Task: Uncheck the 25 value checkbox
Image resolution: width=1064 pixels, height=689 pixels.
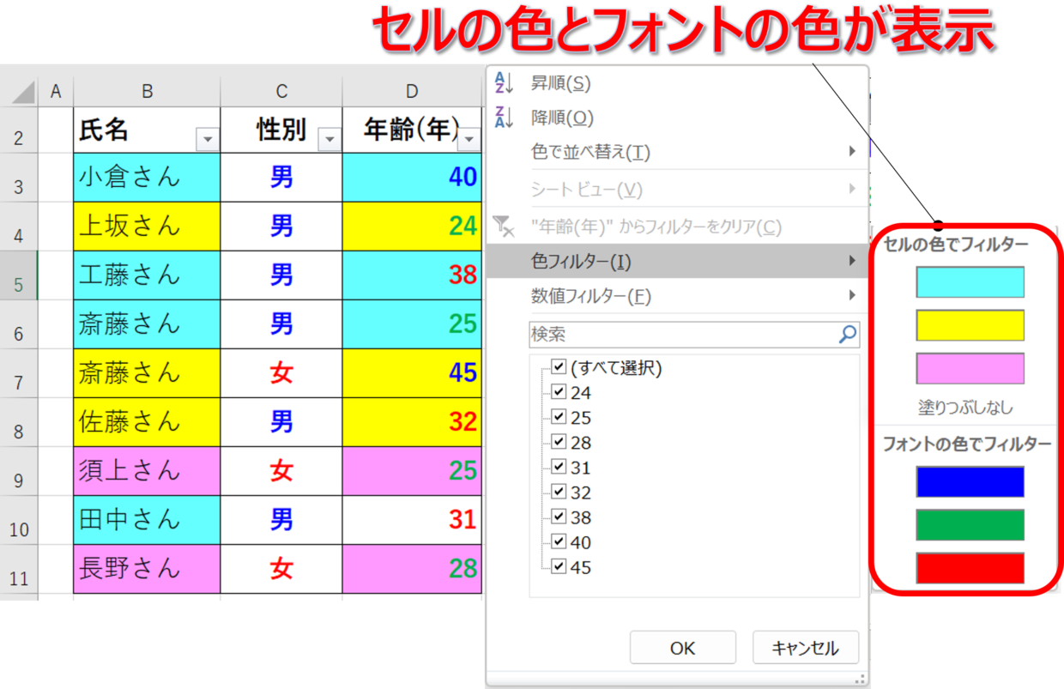Action: [559, 417]
